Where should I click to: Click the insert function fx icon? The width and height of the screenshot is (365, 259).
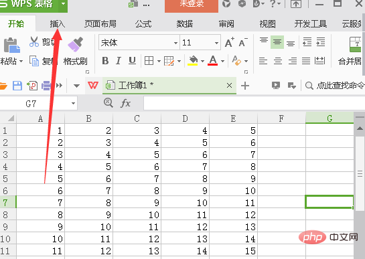126,103
